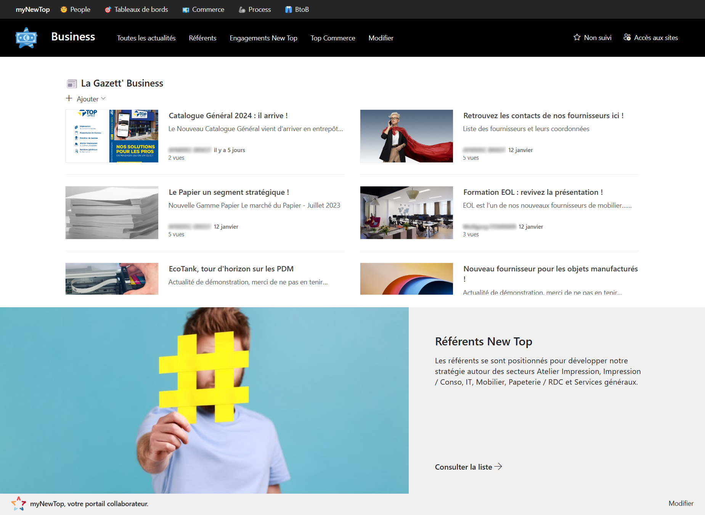This screenshot has width=705, height=515.
Task: Open article Nouveau fournisseur pour les objets manufacturés
Action: coord(551,273)
